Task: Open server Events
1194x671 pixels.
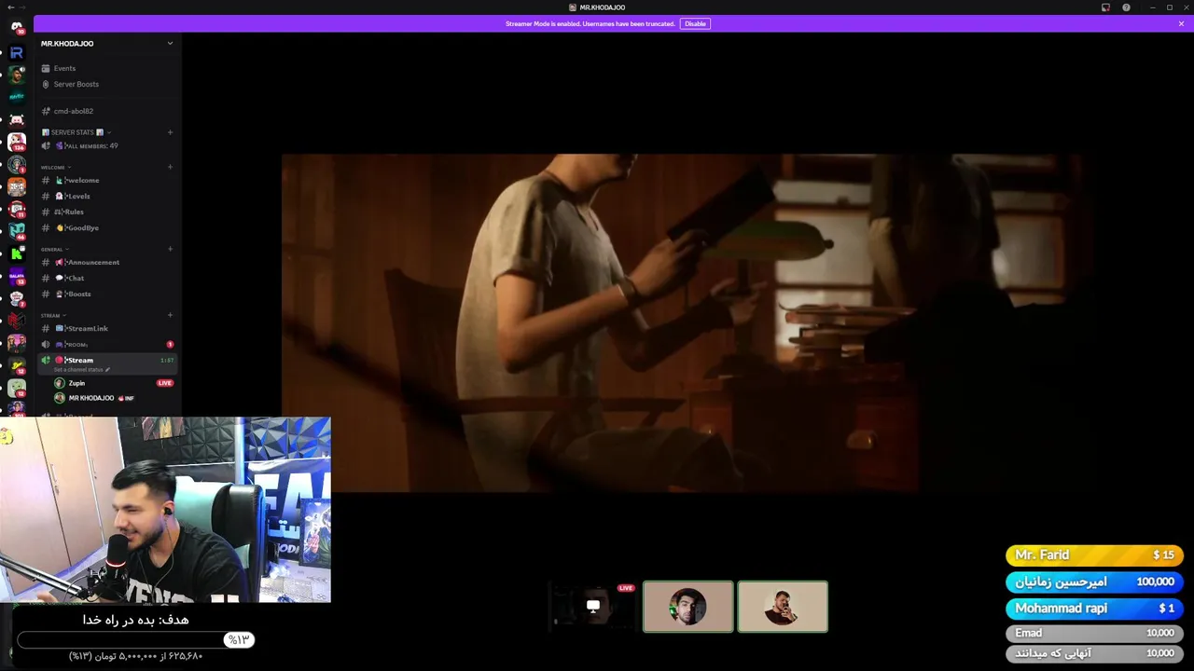Action: (x=106, y=68)
